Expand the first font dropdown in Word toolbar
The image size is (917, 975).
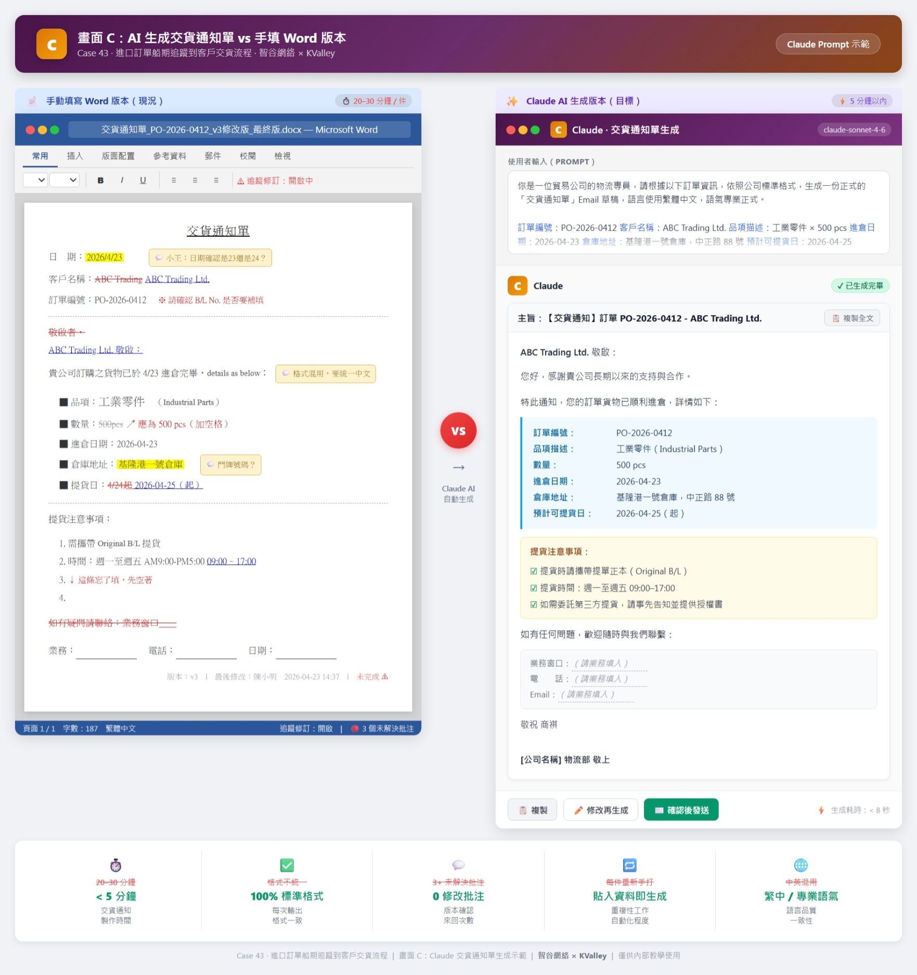coord(35,180)
